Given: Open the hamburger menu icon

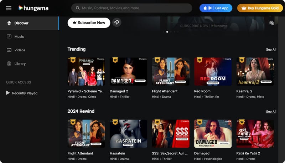Looking at the screenshot, I should click(9, 8).
